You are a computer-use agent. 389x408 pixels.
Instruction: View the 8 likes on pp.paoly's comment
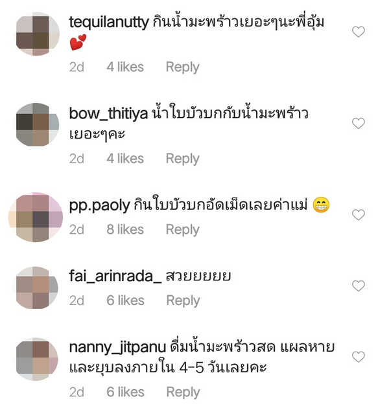(x=125, y=229)
